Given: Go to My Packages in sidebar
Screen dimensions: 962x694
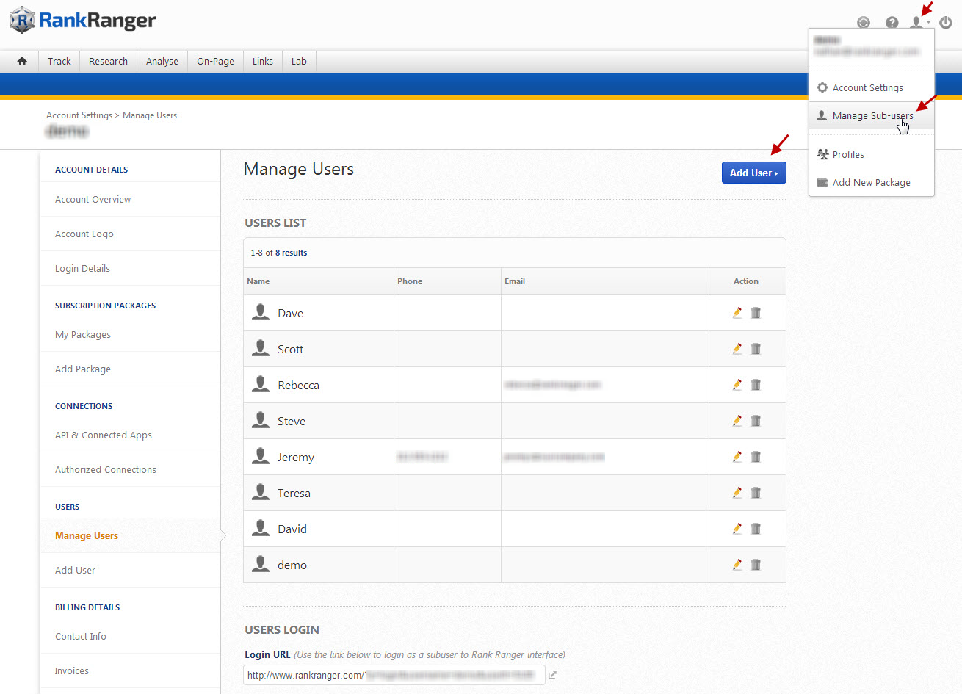Looking at the screenshot, I should click(x=83, y=335).
